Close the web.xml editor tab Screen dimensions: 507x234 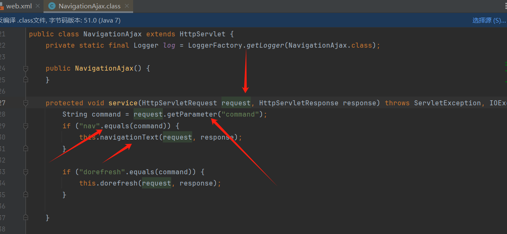[38, 6]
